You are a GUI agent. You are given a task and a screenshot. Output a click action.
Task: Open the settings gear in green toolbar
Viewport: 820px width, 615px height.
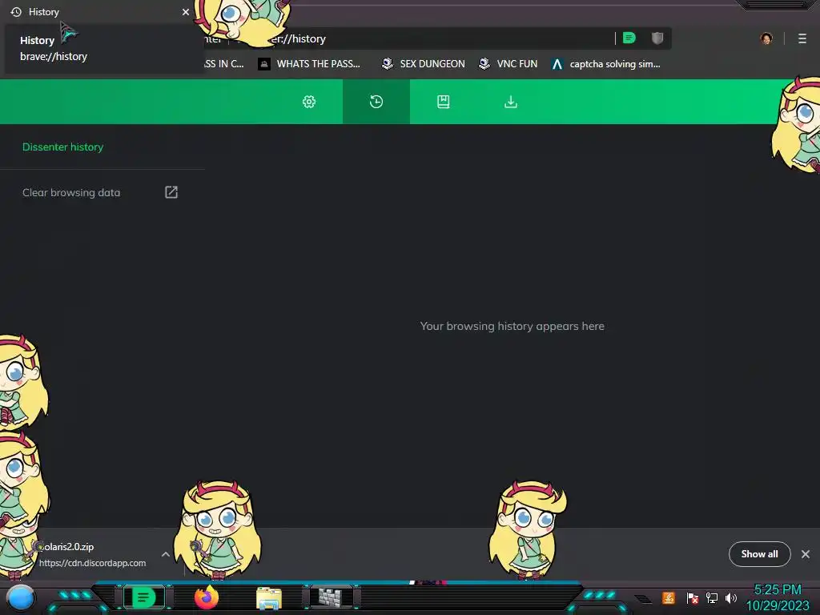(x=309, y=102)
